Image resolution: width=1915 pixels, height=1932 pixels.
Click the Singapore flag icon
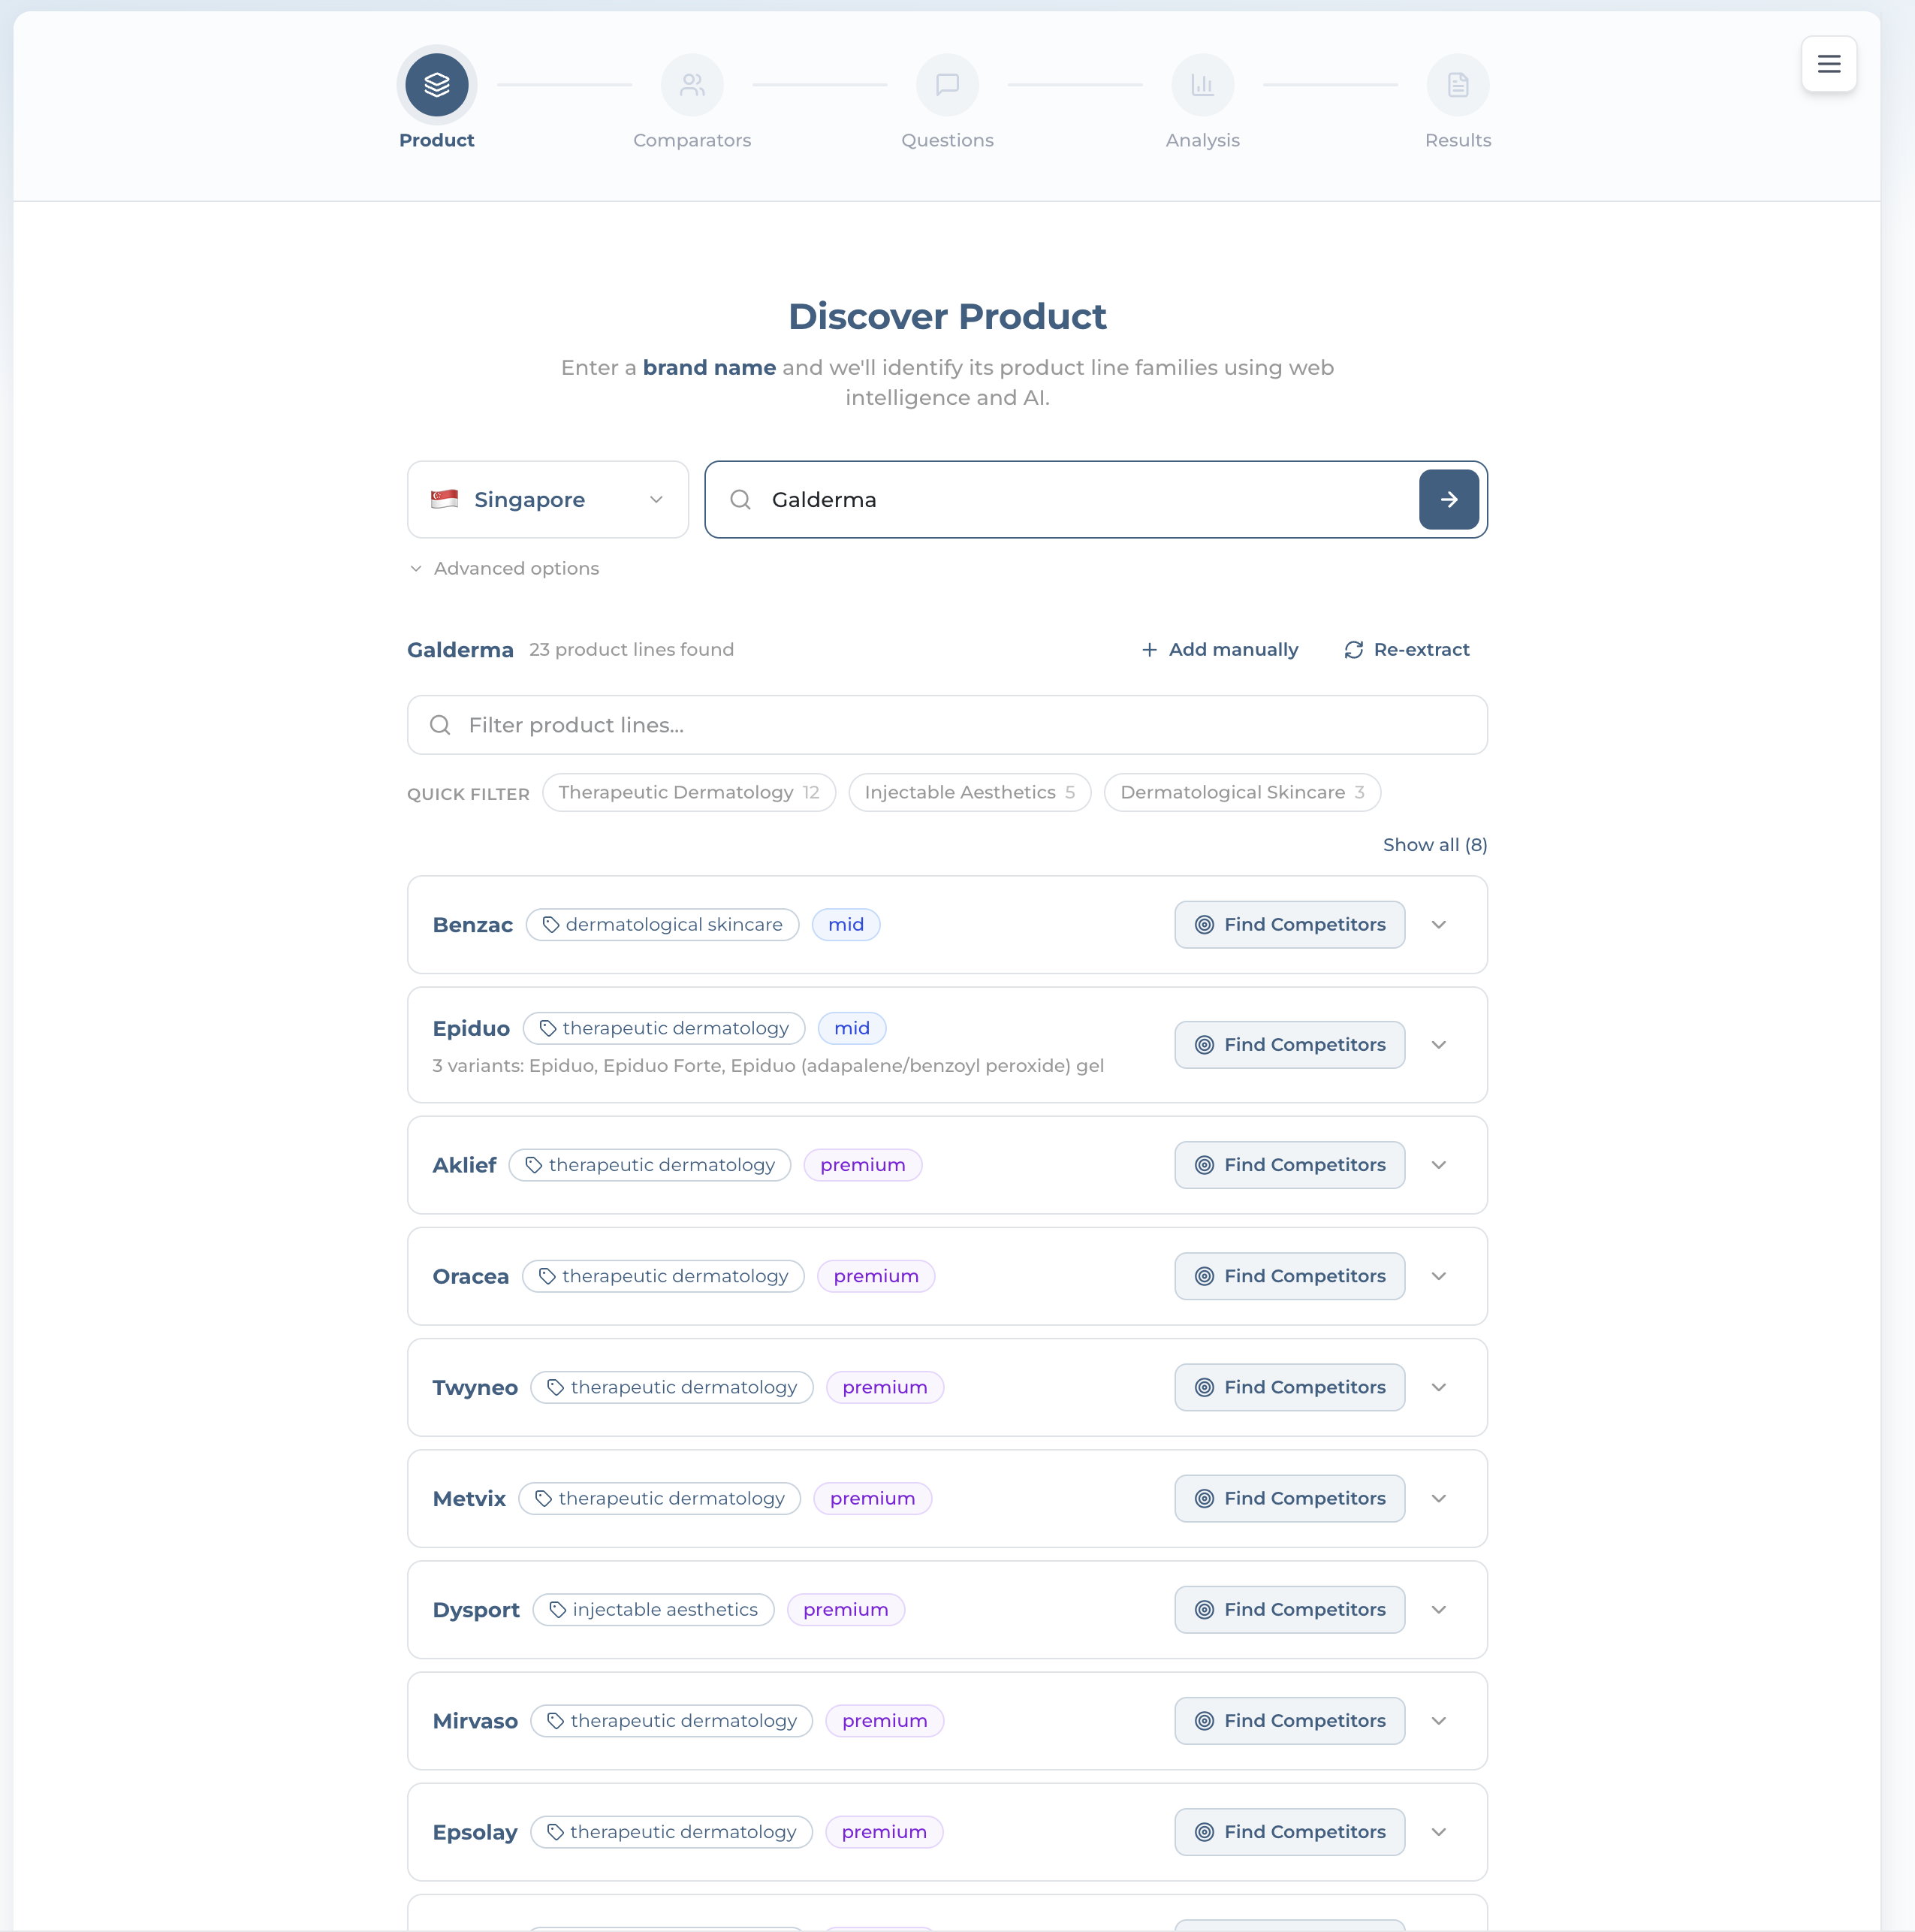[444, 499]
